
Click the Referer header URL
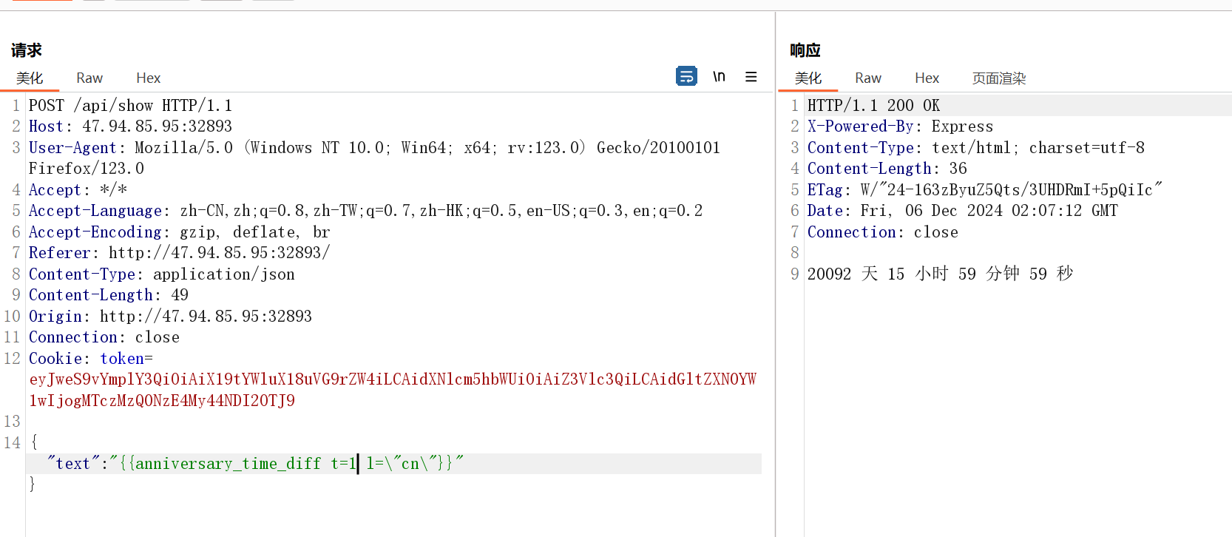219,253
